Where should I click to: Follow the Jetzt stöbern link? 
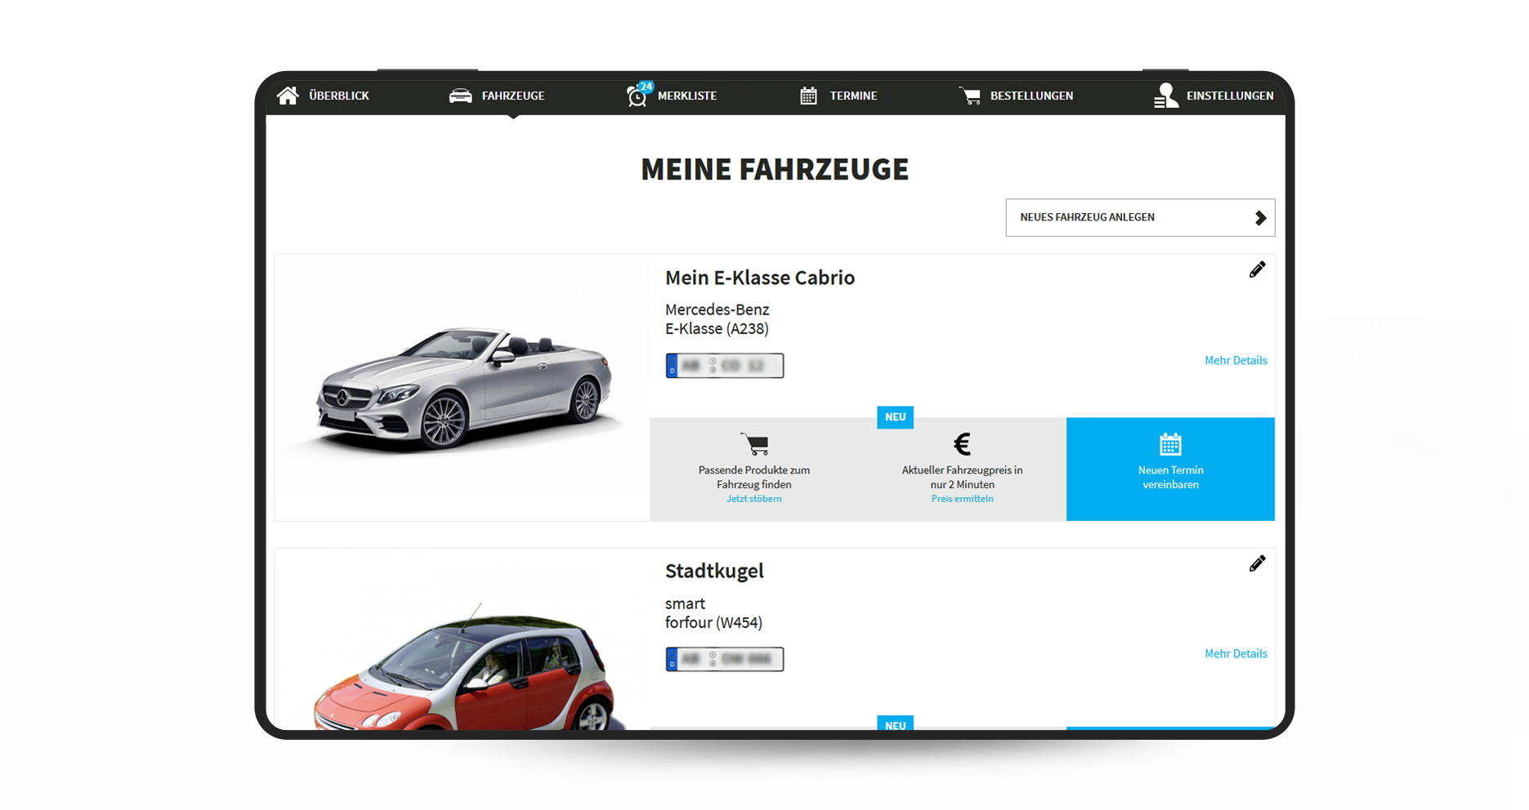753,499
